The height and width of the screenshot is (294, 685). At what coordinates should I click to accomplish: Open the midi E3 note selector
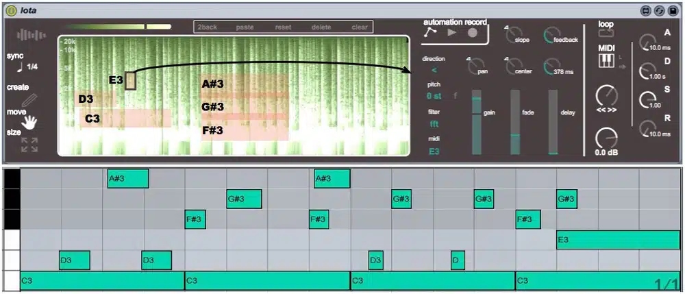pos(434,151)
